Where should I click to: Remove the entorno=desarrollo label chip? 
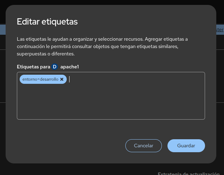(x=62, y=79)
